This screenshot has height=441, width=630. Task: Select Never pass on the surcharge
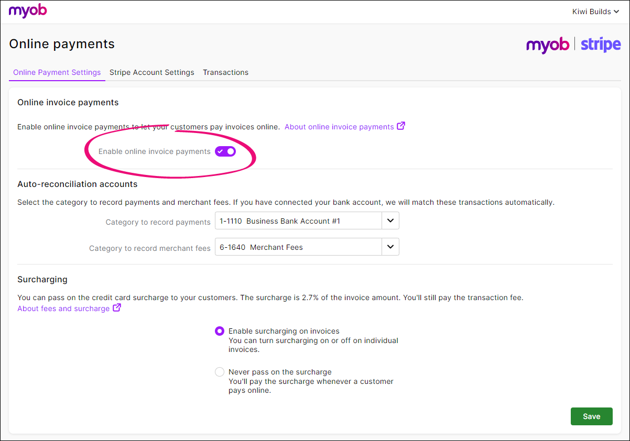coord(220,372)
